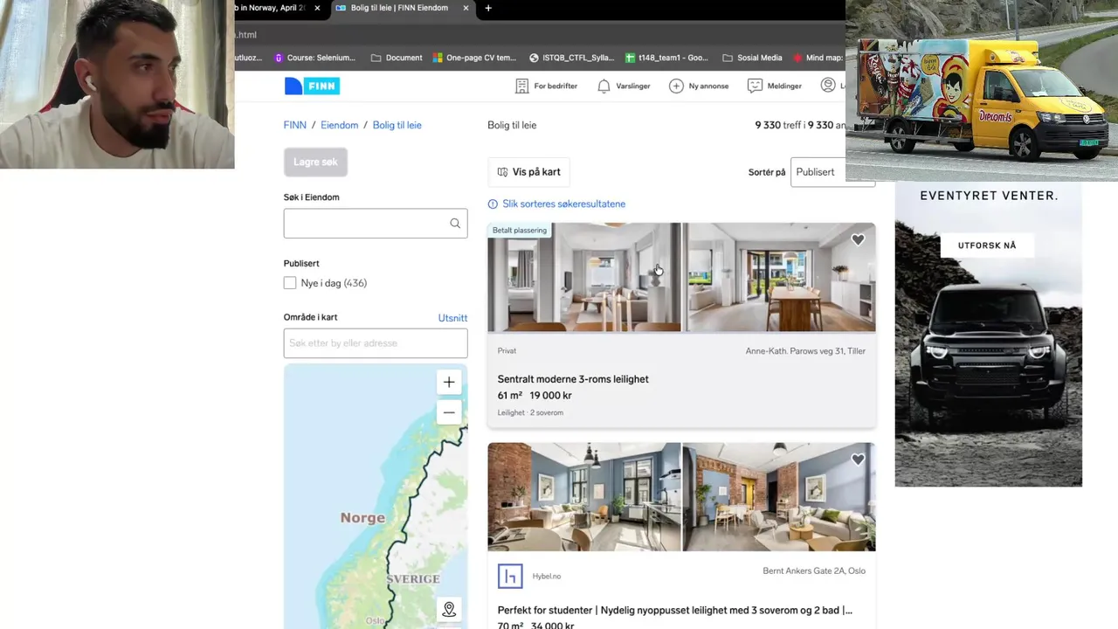Open ISTQB_CTFL_Sylla... bookmark
The image size is (1118, 629).
click(571, 58)
